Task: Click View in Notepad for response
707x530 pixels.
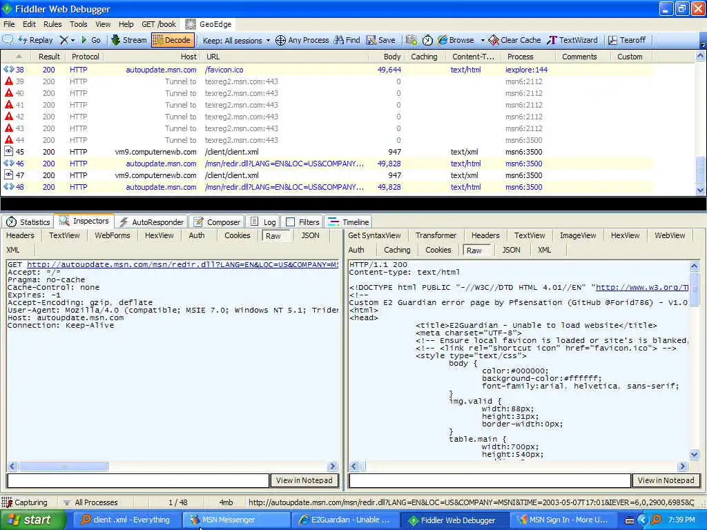Action: tap(666, 480)
